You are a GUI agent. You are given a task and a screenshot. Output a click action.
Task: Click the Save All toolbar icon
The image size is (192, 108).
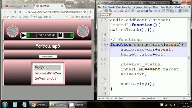tap(111, 11)
